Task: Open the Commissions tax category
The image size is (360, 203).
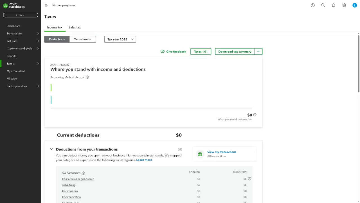Action: pos(70,191)
